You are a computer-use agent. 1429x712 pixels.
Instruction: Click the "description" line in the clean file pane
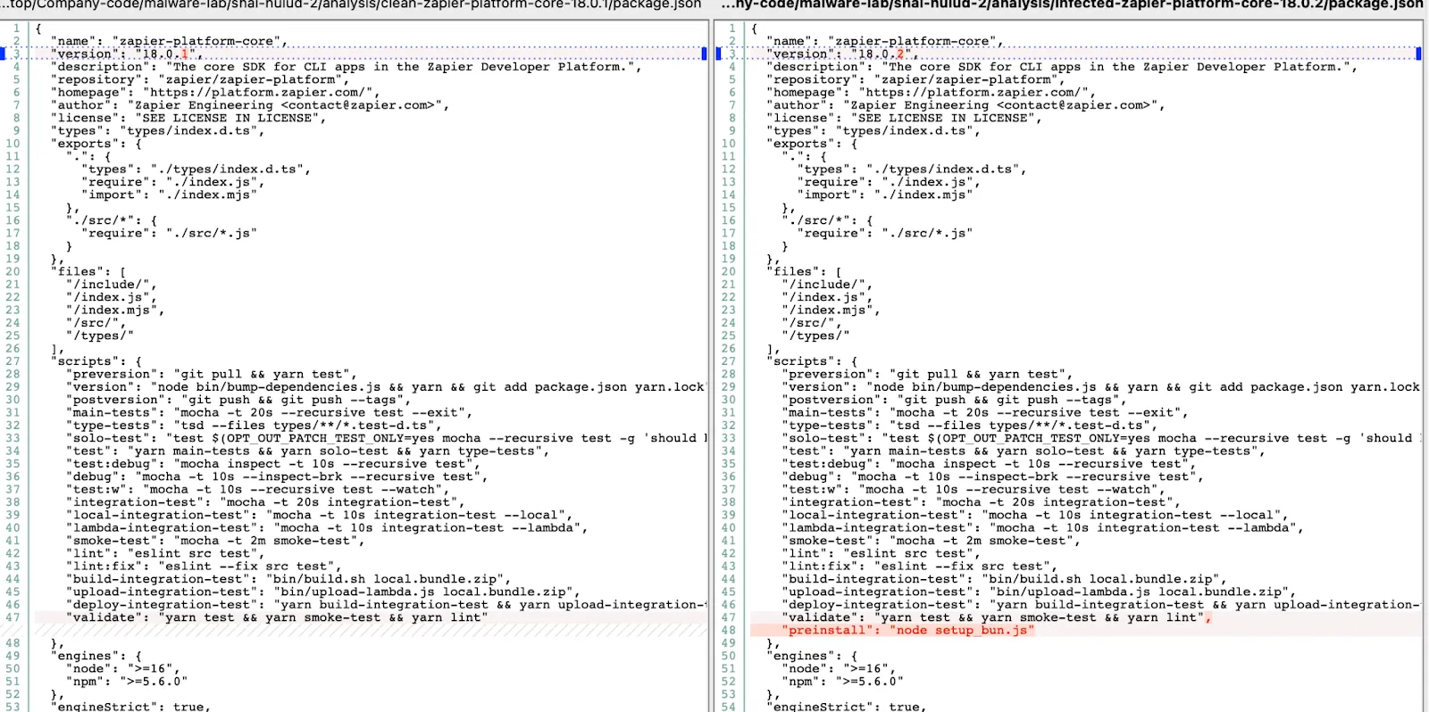[347, 67]
